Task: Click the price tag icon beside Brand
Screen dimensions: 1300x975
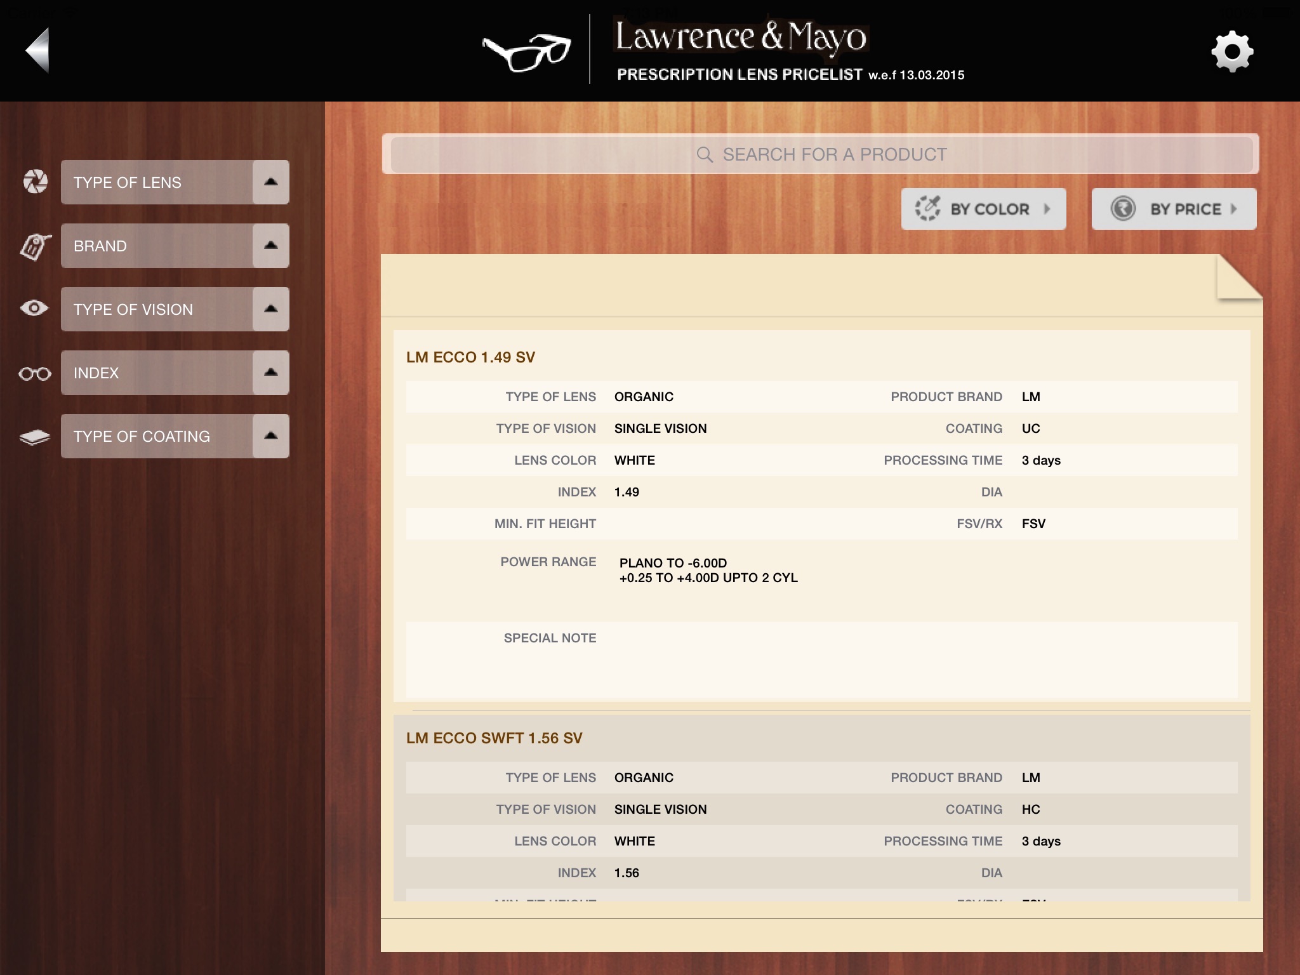Action: coord(35,246)
